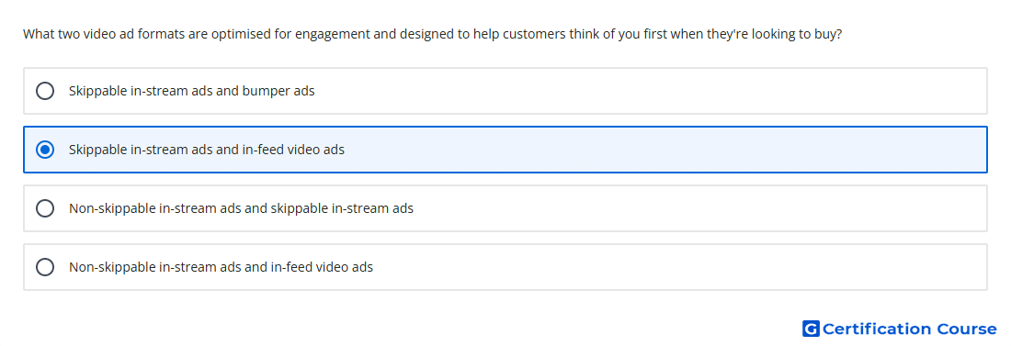The width and height of the screenshot is (1011, 346).
Task: Click the label "Non-skippable in-stream ads and in-feed video ads"
Action: [221, 267]
